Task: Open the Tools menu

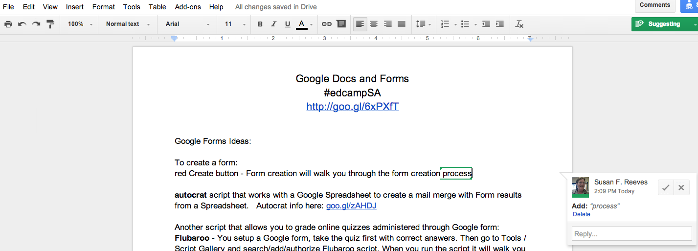Action: (132, 7)
